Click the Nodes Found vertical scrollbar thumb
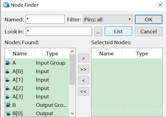The height and width of the screenshot is (117, 166). [x=72, y=70]
